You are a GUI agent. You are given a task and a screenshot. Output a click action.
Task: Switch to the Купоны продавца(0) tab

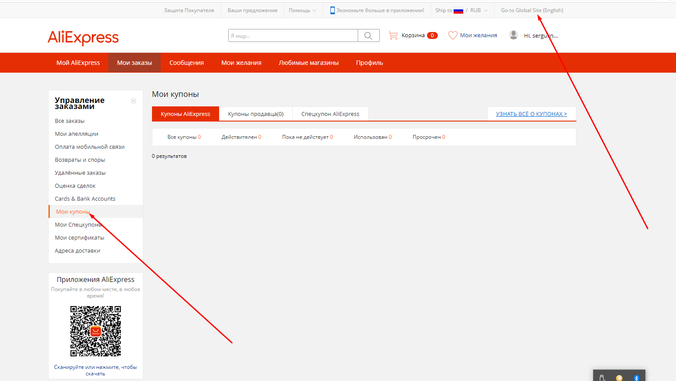point(256,114)
